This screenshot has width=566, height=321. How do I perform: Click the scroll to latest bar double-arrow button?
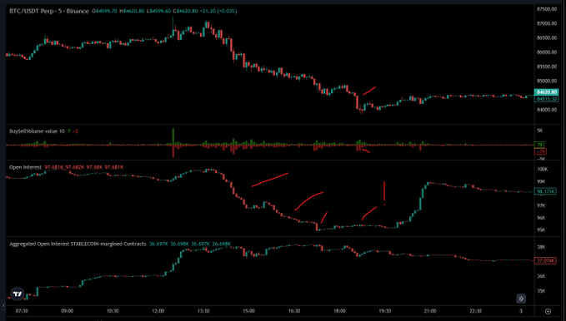[521, 299]
